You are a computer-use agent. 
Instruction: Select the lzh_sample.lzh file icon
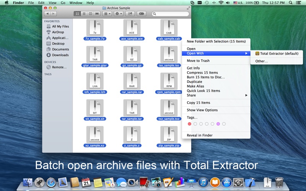click(x=95, y=81)
